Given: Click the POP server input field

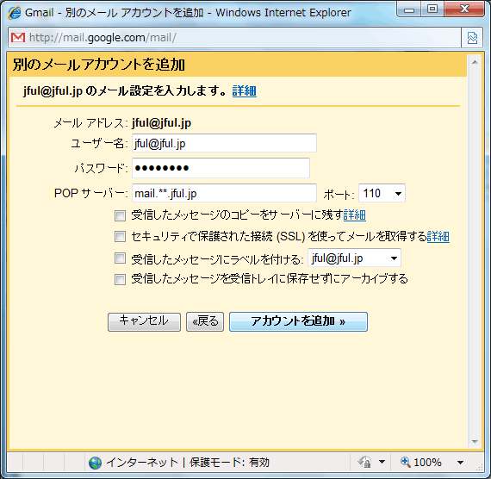Looking at the screenshot, I should point(224,193).
